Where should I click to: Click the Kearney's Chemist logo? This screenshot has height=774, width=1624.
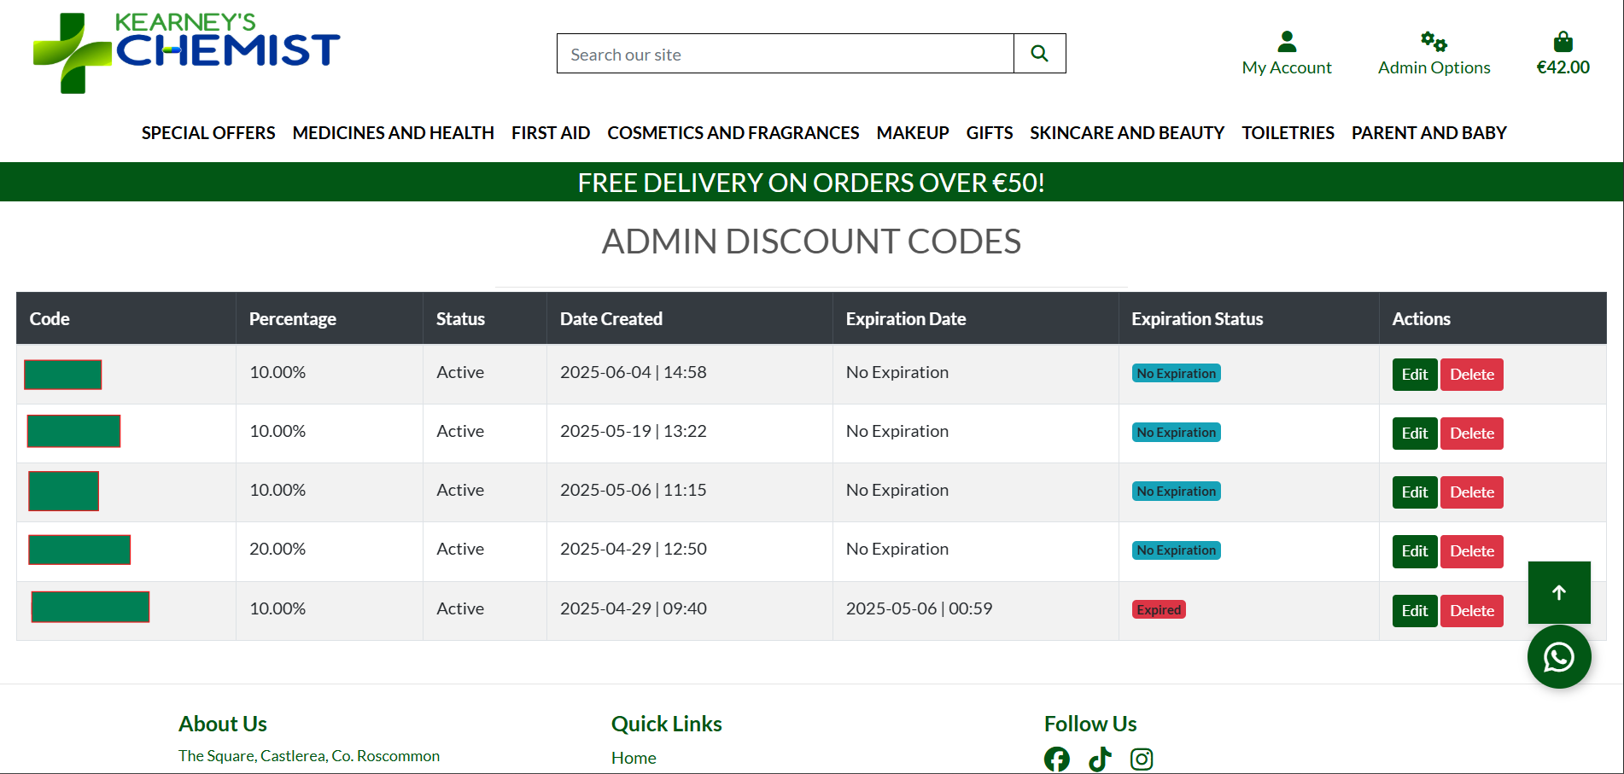point(185,48)
